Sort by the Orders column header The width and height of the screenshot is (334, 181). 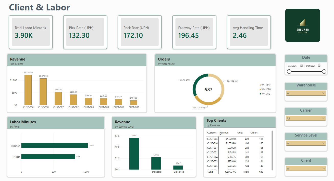(x=254, y=133)
